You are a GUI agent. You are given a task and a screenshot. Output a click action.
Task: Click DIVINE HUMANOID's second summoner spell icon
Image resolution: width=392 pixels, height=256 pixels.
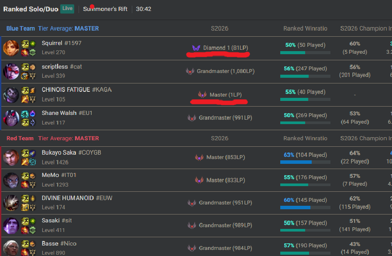coord(25,207)
